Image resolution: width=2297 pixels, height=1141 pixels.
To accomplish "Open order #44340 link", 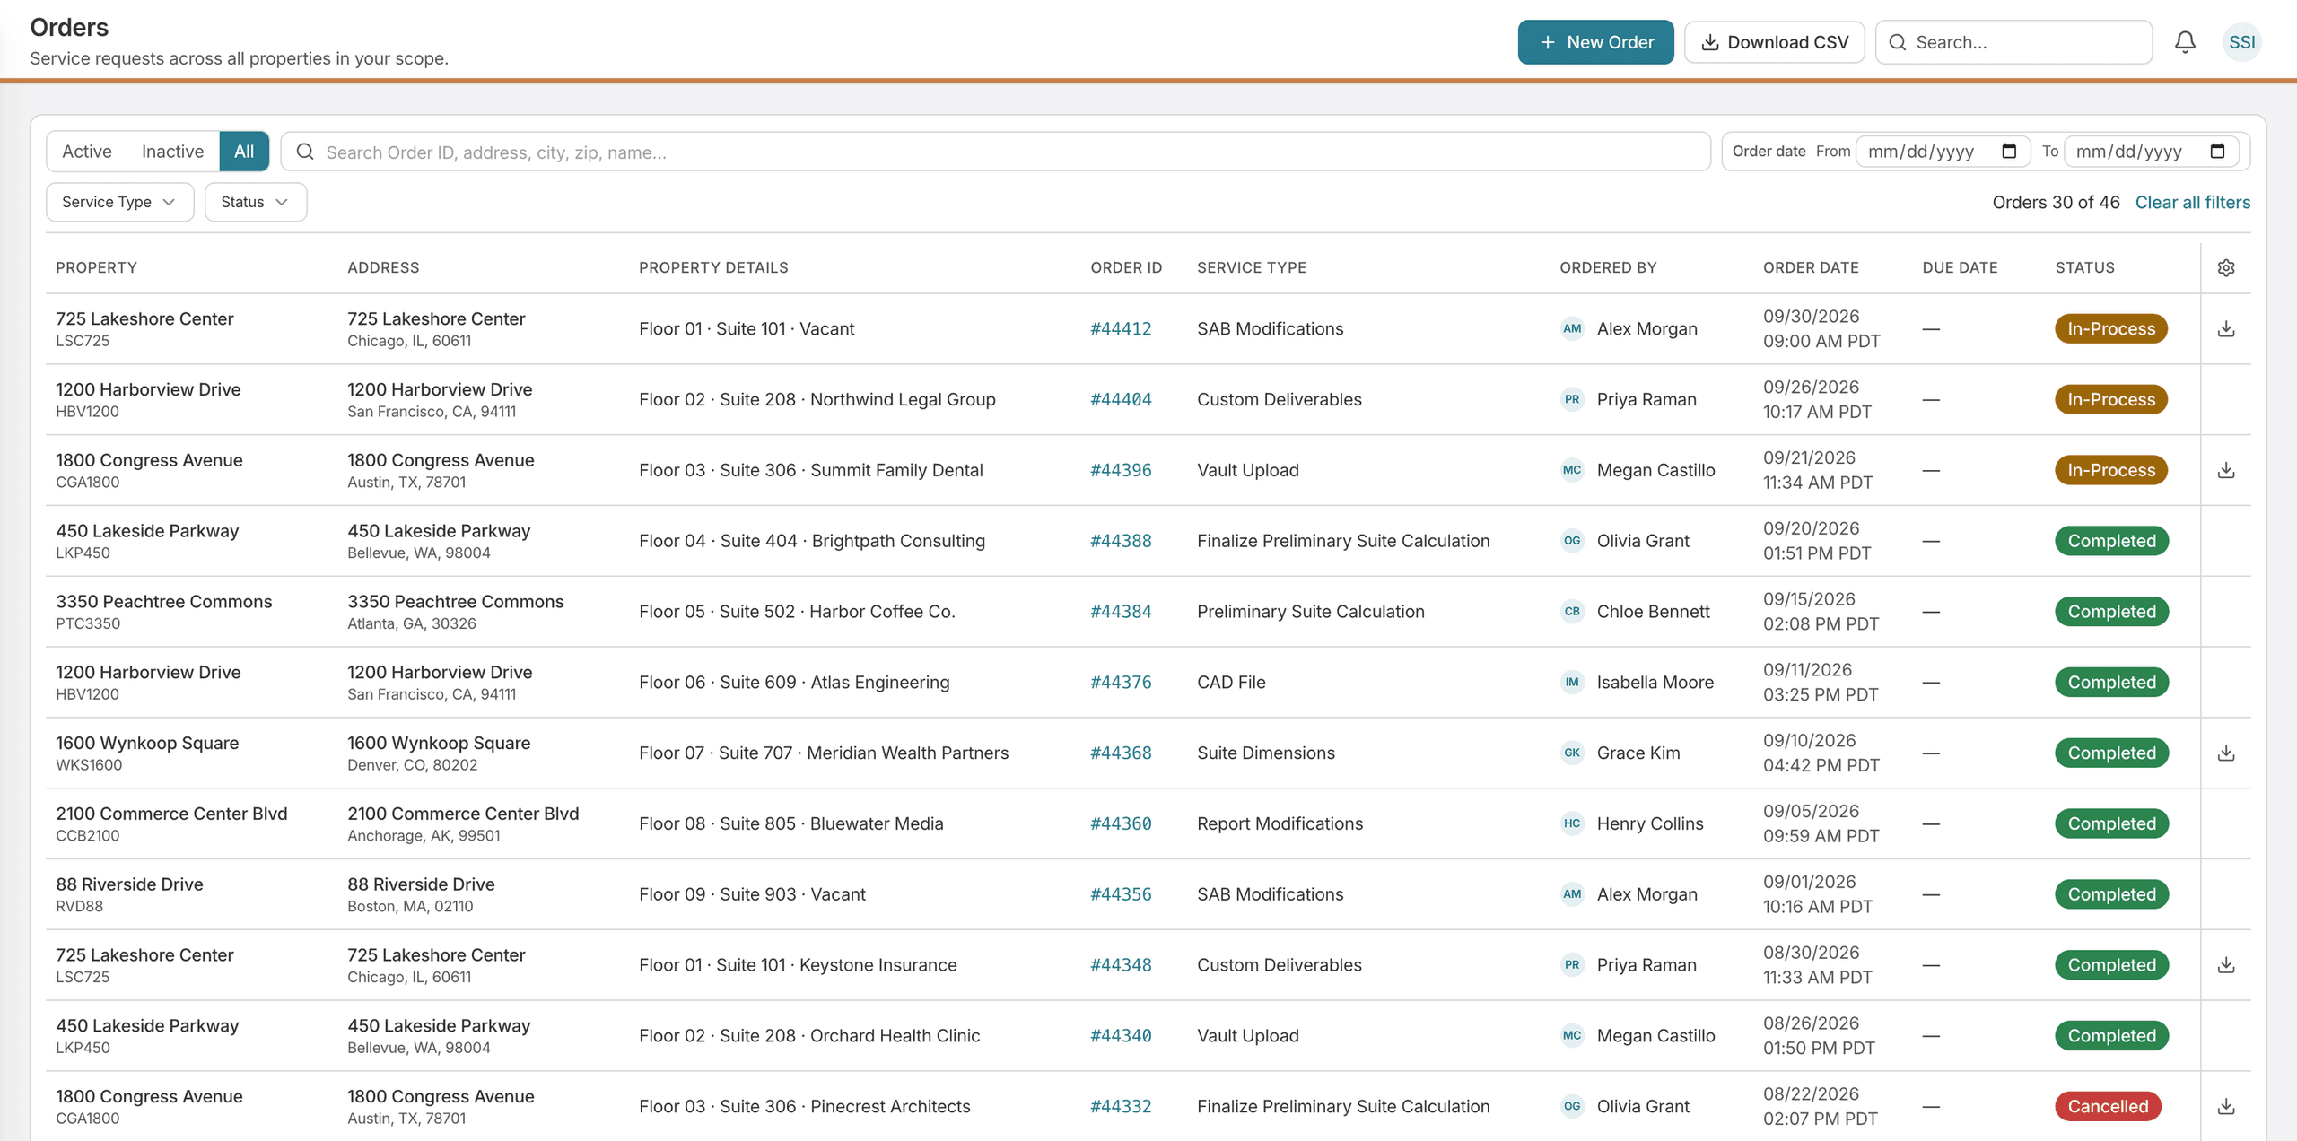I will 1121,1035.
